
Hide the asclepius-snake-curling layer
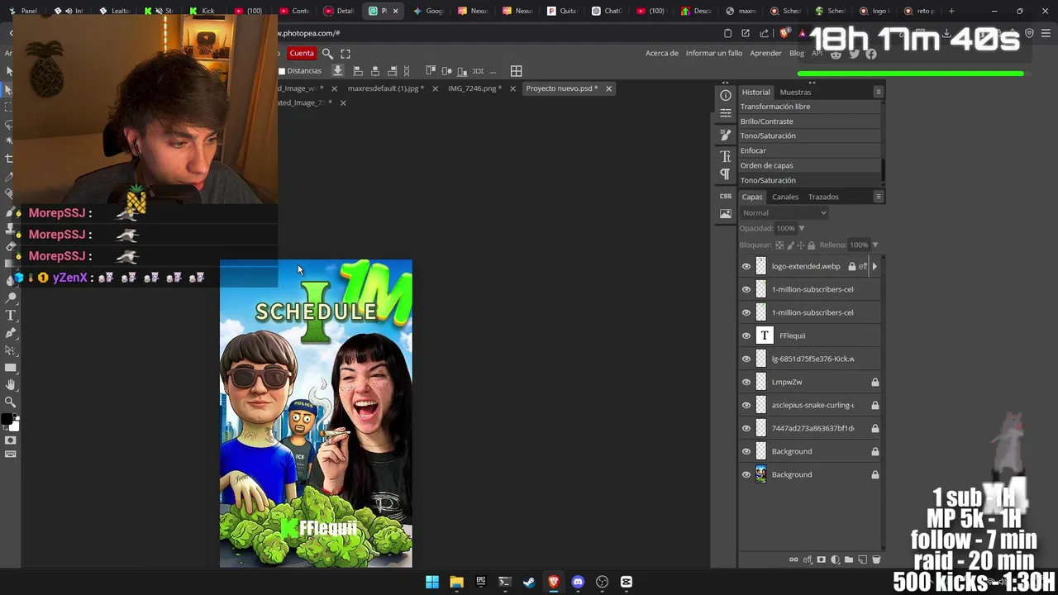click(746, 405)
